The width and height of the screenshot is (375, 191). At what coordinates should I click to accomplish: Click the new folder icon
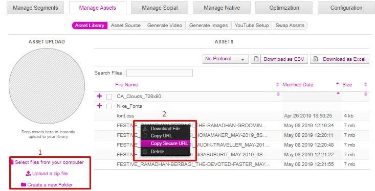[x=23, y=184]
